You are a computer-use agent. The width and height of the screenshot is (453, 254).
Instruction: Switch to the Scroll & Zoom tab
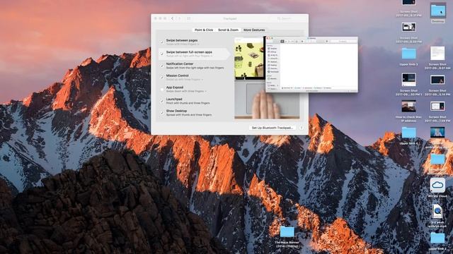coord(228,30)
